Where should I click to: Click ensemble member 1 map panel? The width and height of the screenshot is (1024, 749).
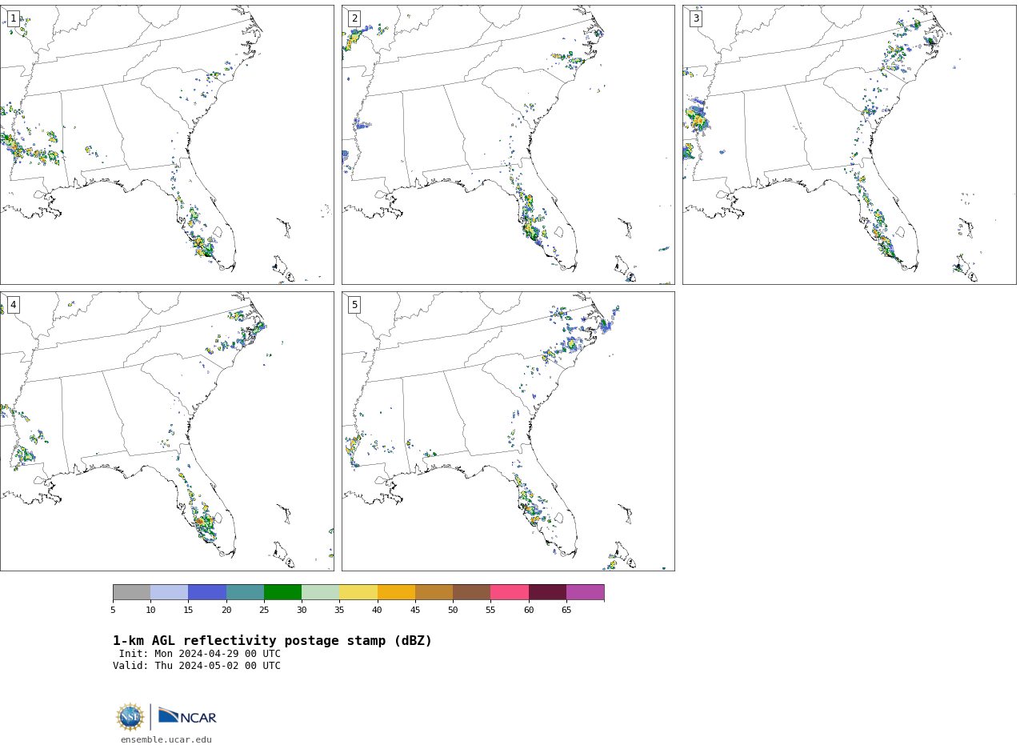point(166,145)
